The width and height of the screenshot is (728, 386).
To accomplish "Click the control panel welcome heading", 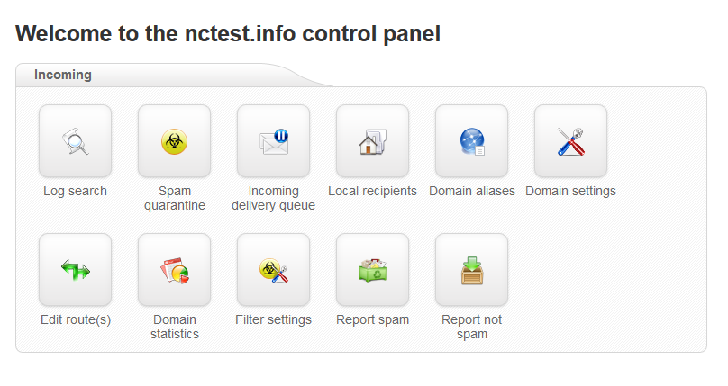I will tap(228, 34).
